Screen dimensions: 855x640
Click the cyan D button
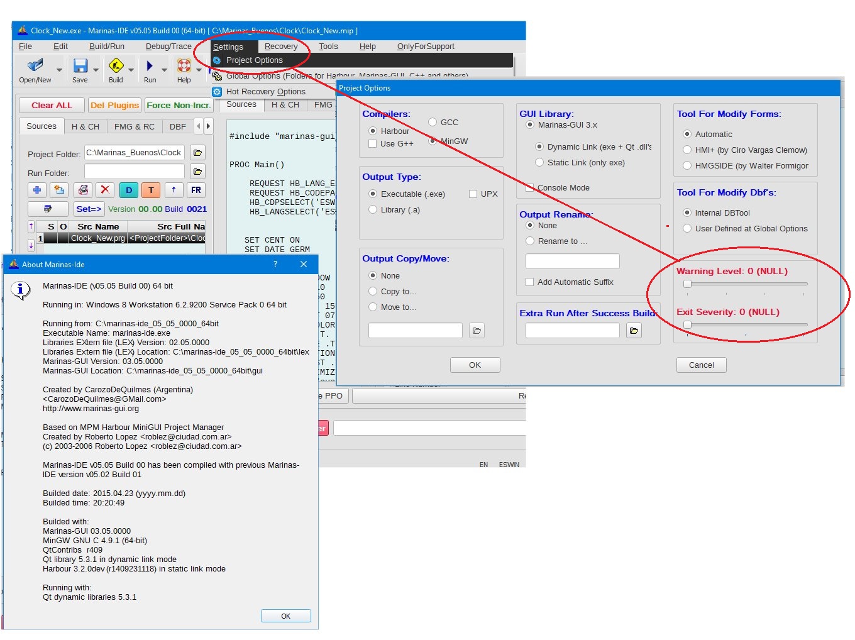[129, 190]
